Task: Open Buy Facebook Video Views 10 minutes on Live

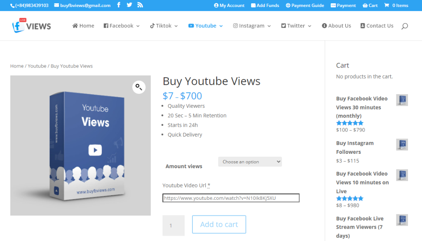Action: pos(363,183)
